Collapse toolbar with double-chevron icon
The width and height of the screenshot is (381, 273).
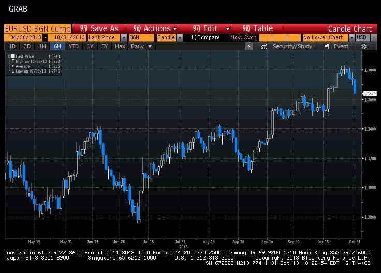tap(249, 46)
